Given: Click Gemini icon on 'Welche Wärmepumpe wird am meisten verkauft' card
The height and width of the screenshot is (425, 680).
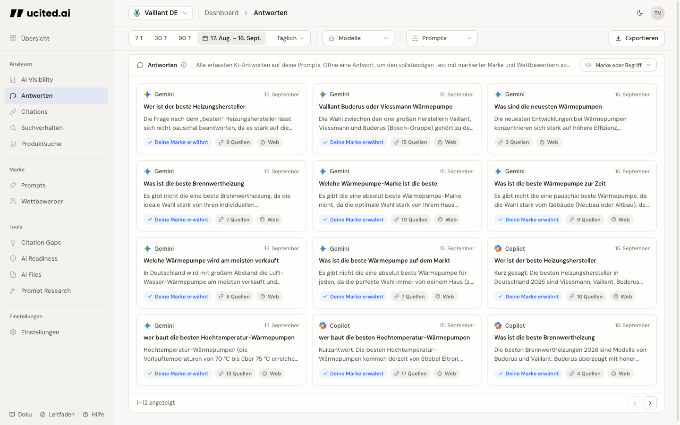Looking at the screenshot, I should click(x=147, y=249).
